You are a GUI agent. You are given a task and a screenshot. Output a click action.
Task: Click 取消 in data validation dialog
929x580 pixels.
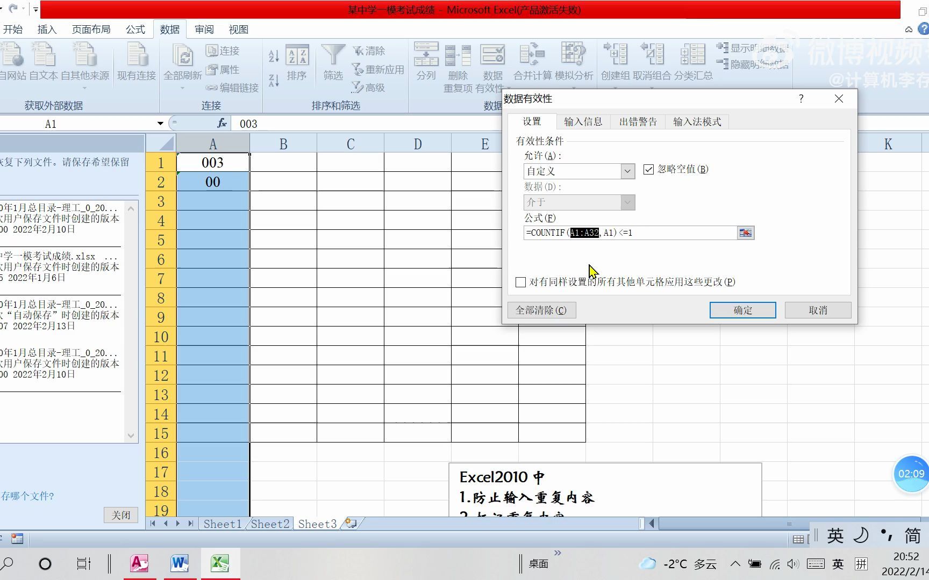pos(818,310)
